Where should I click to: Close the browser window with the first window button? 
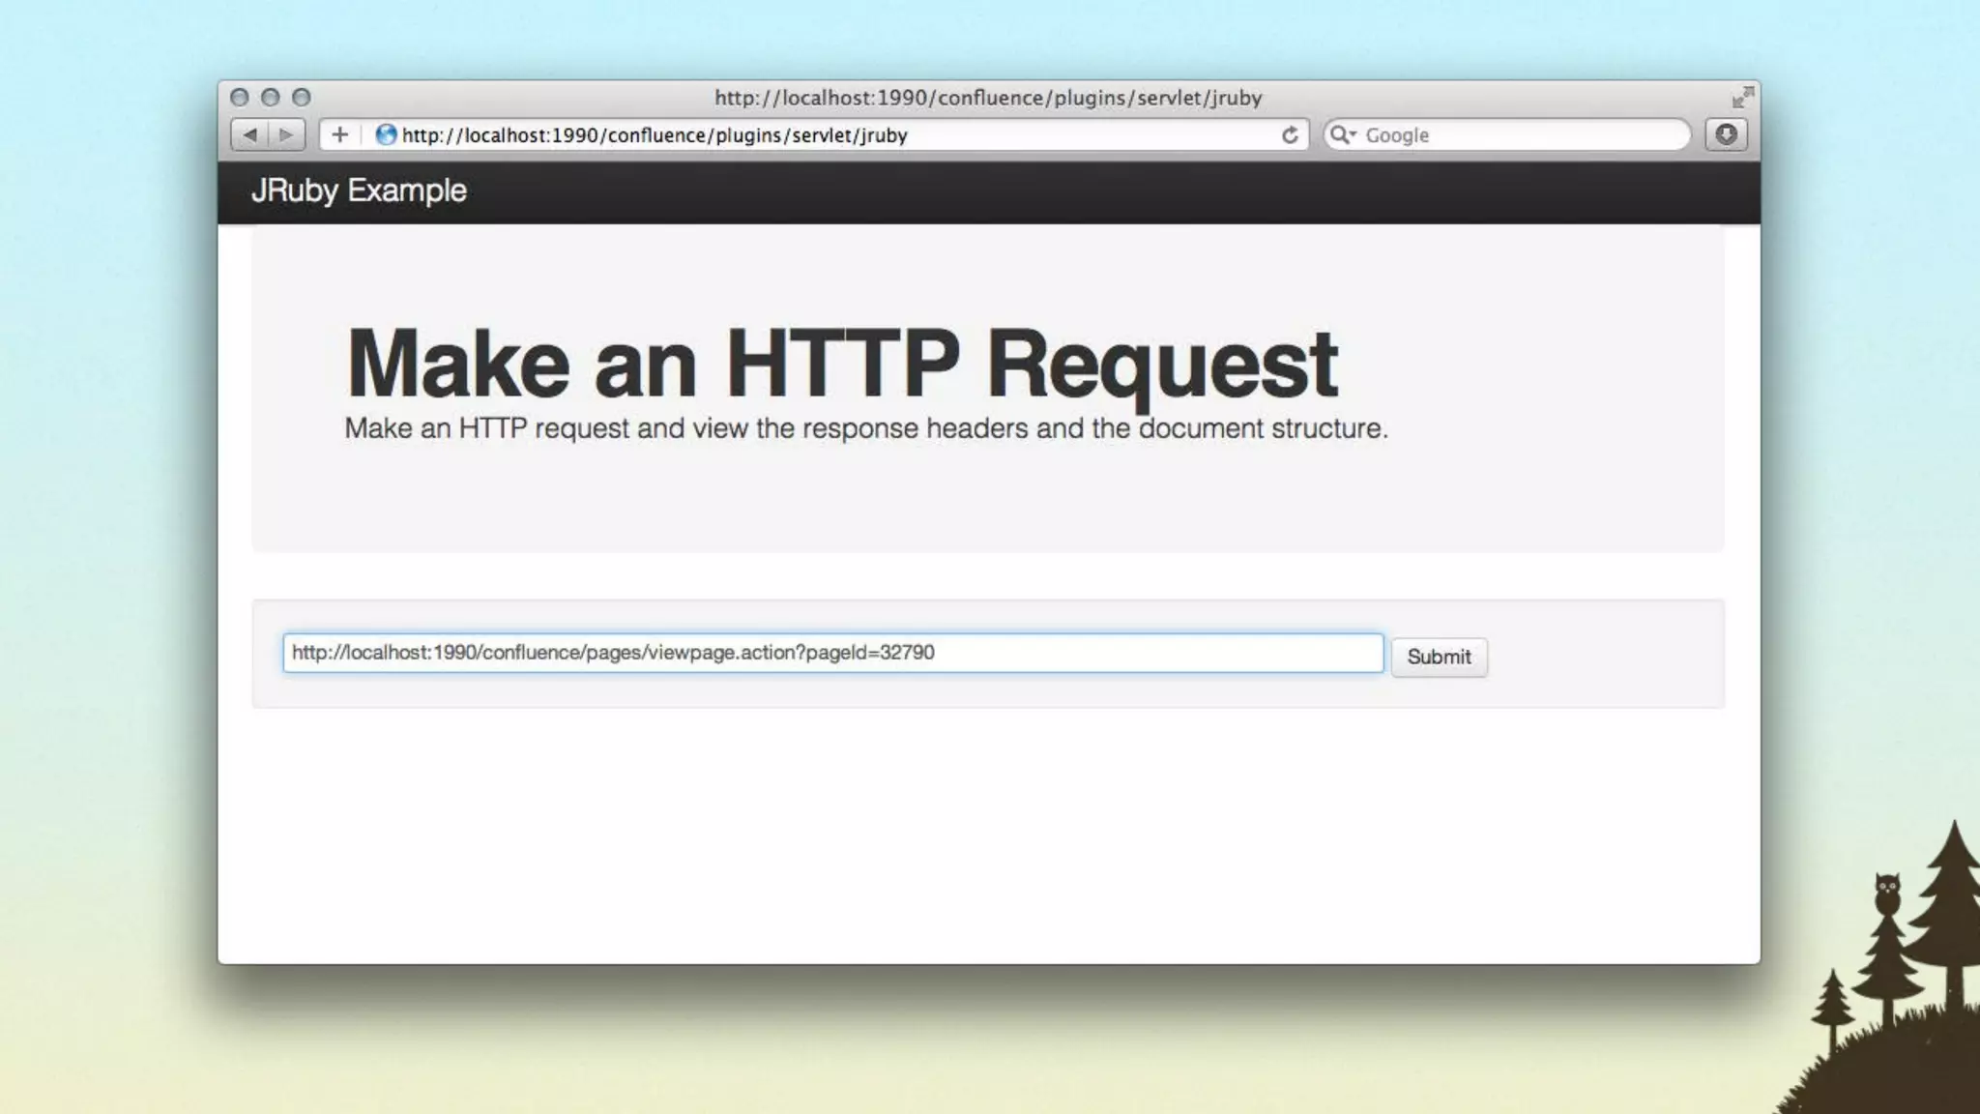(240, 98)
